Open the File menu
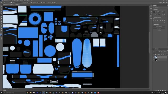 point(3,1)
